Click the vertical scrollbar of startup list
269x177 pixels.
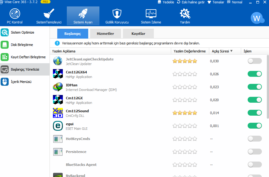[x=268, y=87]
